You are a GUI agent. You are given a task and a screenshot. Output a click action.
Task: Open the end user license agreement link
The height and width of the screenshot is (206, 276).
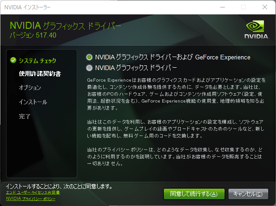[33, 193]
